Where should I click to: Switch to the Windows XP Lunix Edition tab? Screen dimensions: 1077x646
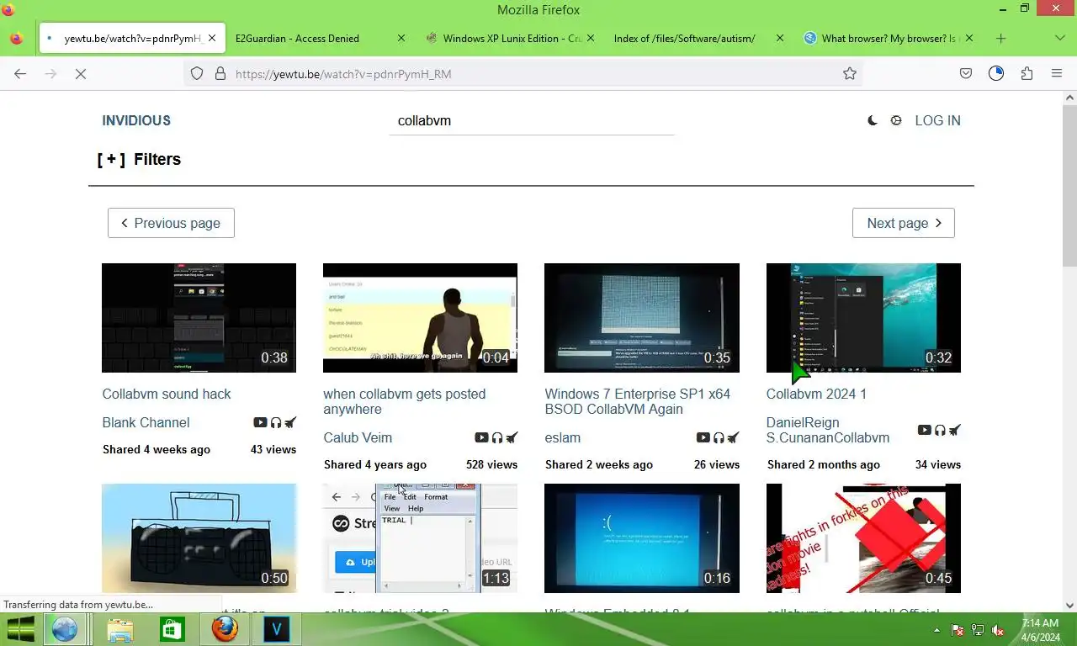coord(511,38)
